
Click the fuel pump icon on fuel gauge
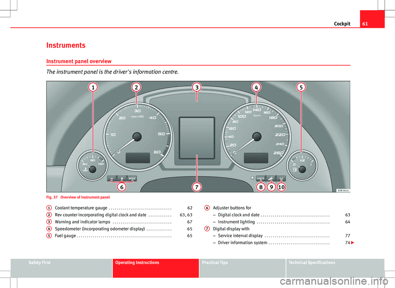point(295,169)
